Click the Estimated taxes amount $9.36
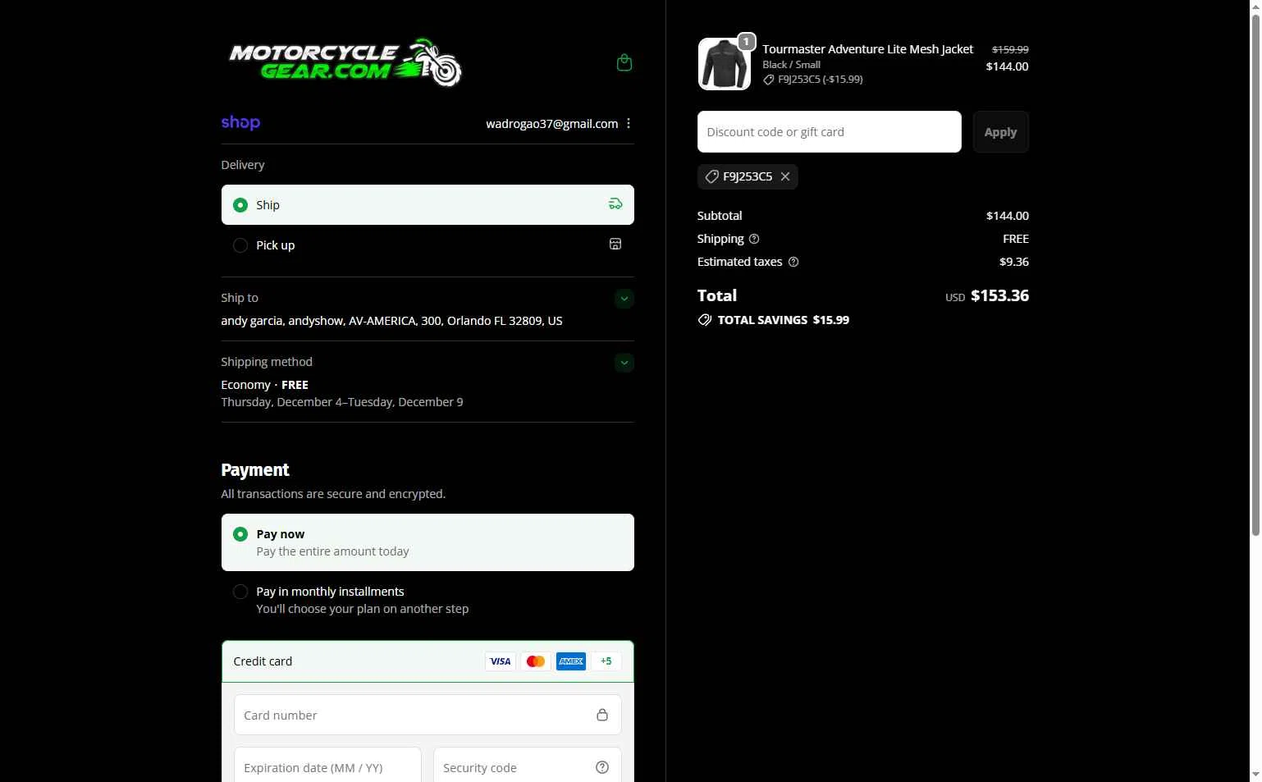This screenshot has width=1262, height=782. [1014, 262]
